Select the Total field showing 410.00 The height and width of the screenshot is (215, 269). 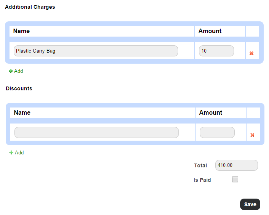click(236, 165)
